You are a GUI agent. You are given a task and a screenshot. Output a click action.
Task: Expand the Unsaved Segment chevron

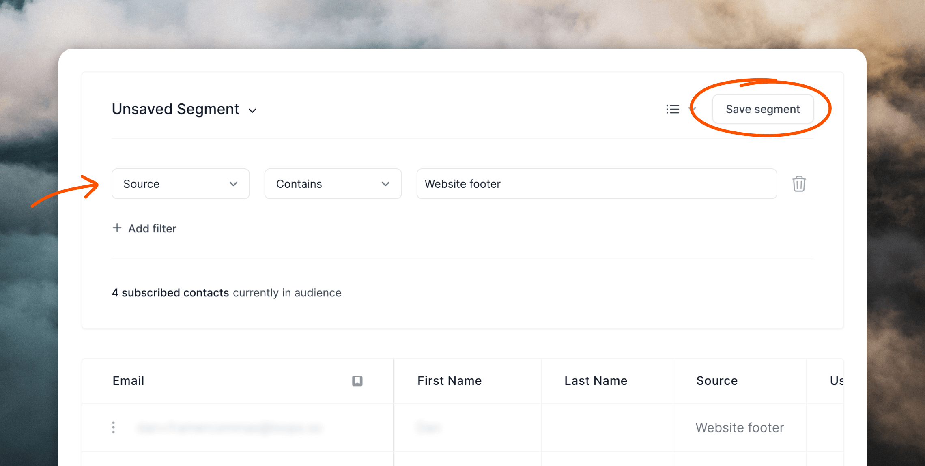(252, 111)
